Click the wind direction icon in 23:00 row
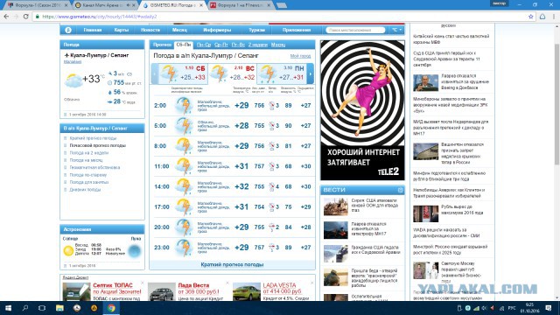This screenshot has width=560, height=315. tap(271, 248)
